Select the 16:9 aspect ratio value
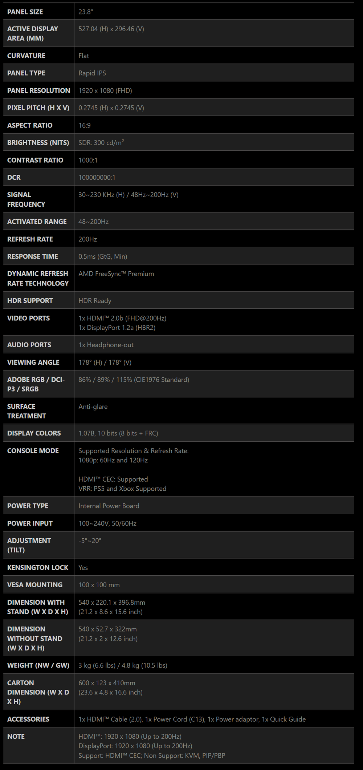Screen dimensions: 363x770 click(85, 125)
